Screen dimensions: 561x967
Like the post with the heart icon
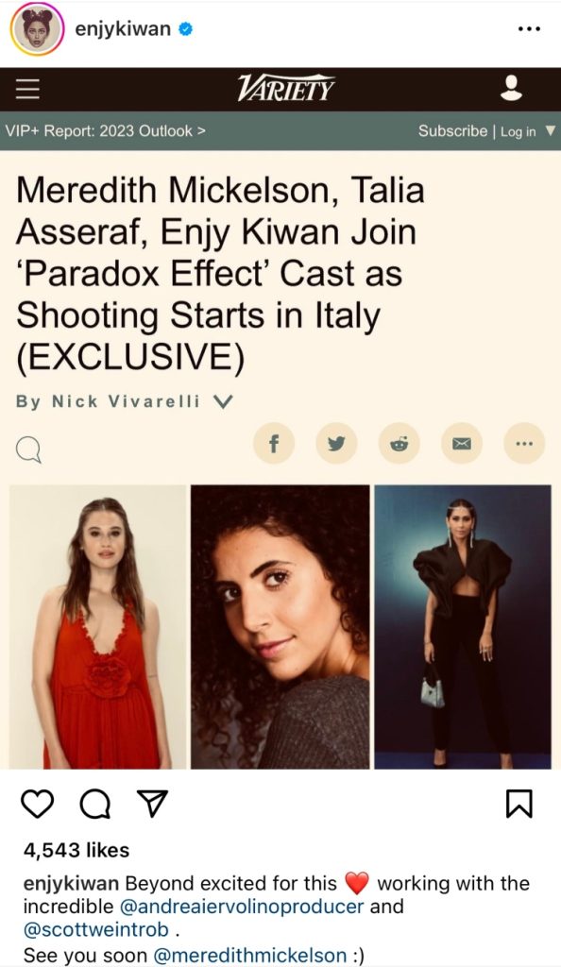coord(38,804)
